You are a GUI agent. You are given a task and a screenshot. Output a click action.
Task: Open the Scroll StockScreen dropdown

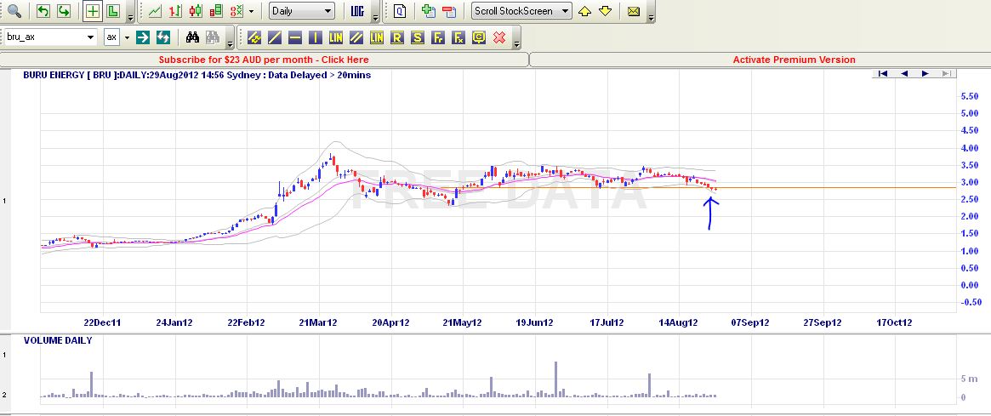tap(521, 11)
